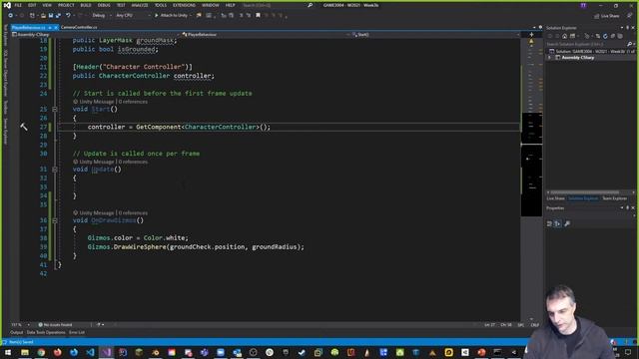Open the Assembly-CSharp project navigation dropdown
This screenshot has height=359, width=639.
[96, 35]
